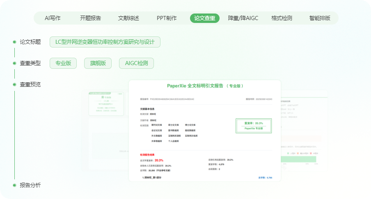Click the green bullet beside 报告分析
371x199 pixels.
point(14,185)
